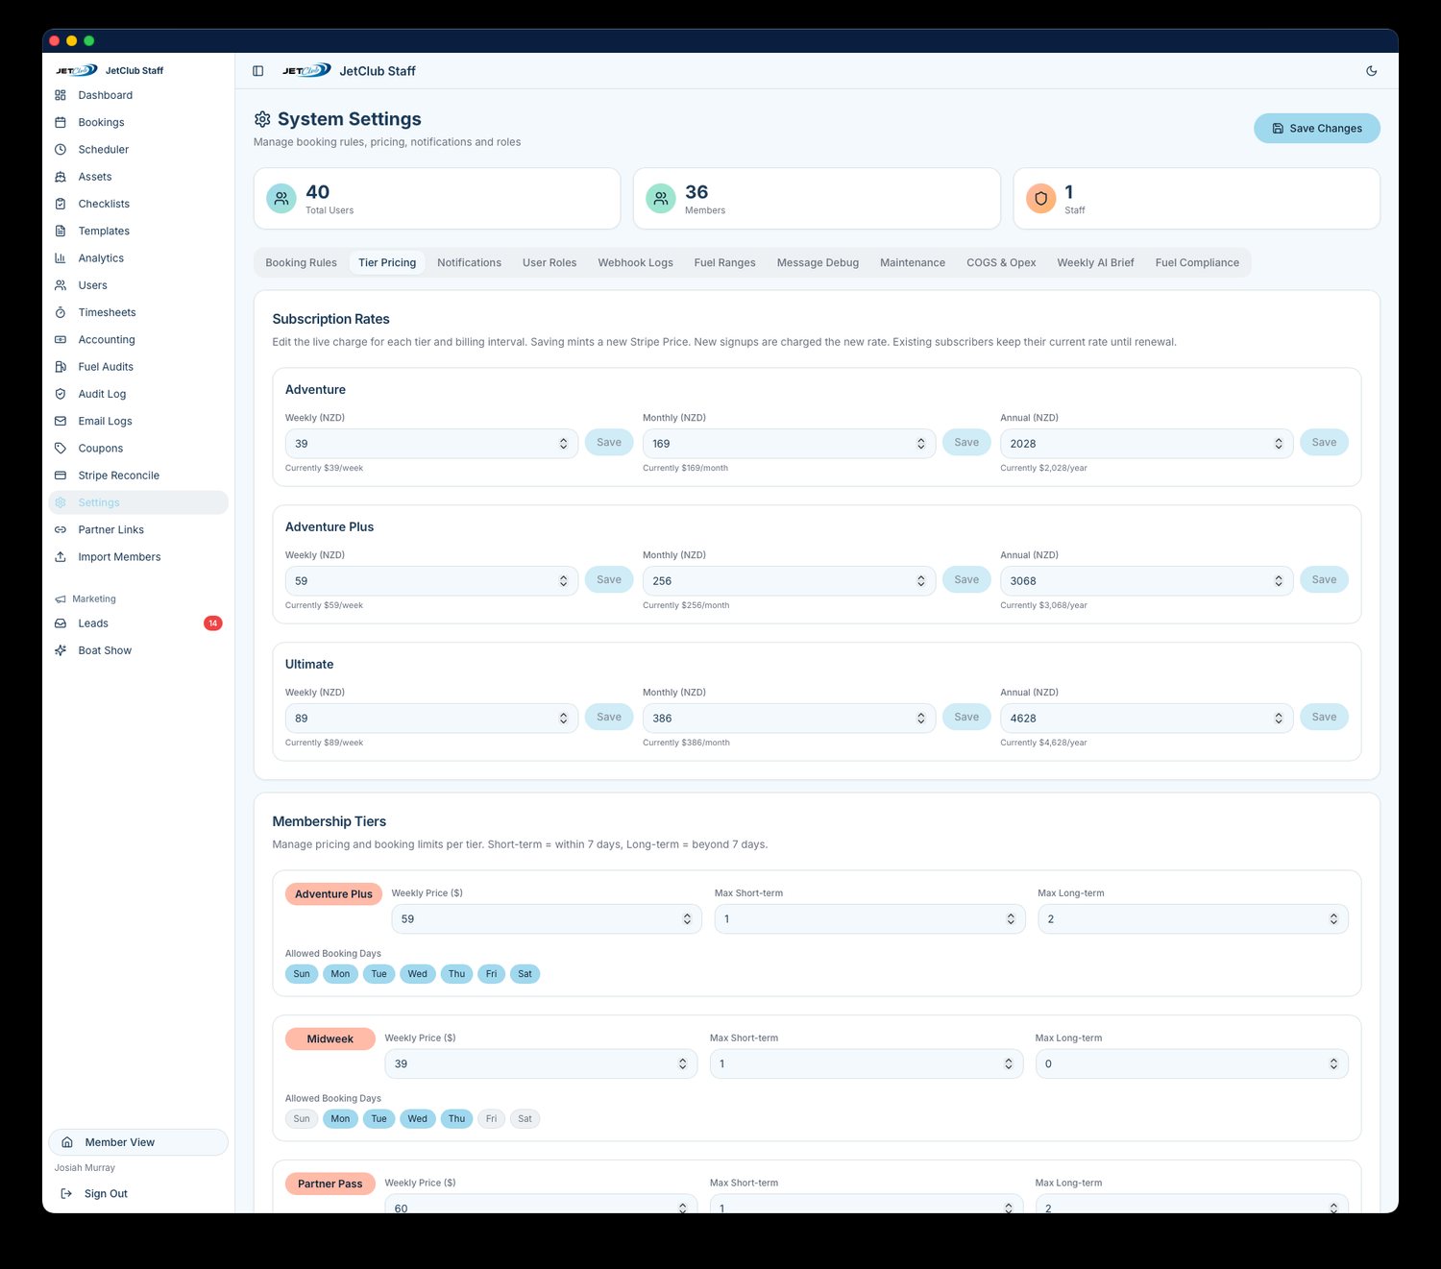Click the Assets boat icon
1441x1269 pixels.
(x=61, y=177)
